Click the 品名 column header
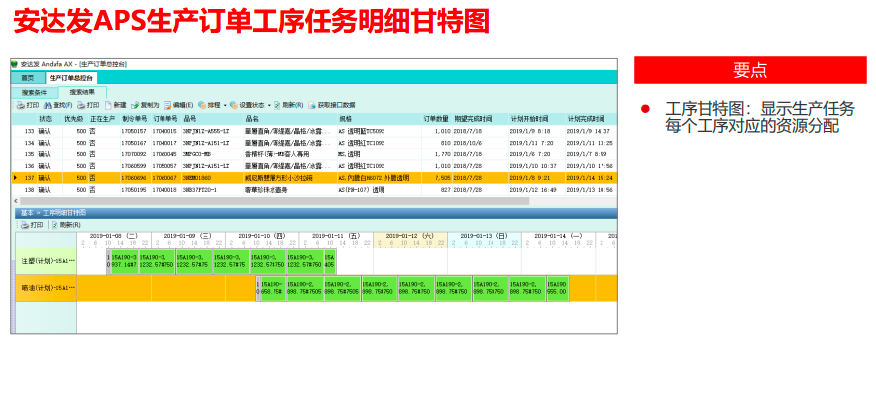This screenshot has height=397, width=876. (x=289, y=119)
